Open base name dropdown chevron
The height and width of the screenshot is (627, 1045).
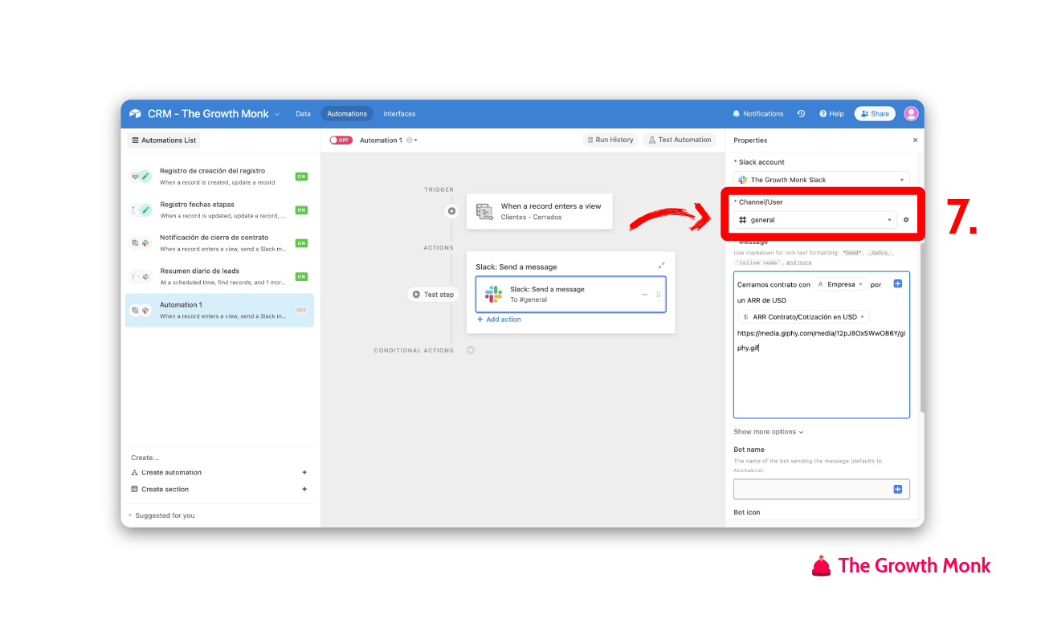[x=277, y=114]
